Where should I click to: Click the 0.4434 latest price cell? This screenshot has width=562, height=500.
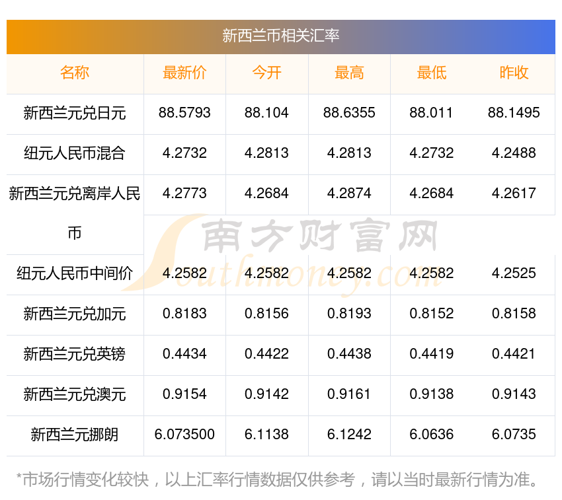pyautogui.click(x=184, y=354)
